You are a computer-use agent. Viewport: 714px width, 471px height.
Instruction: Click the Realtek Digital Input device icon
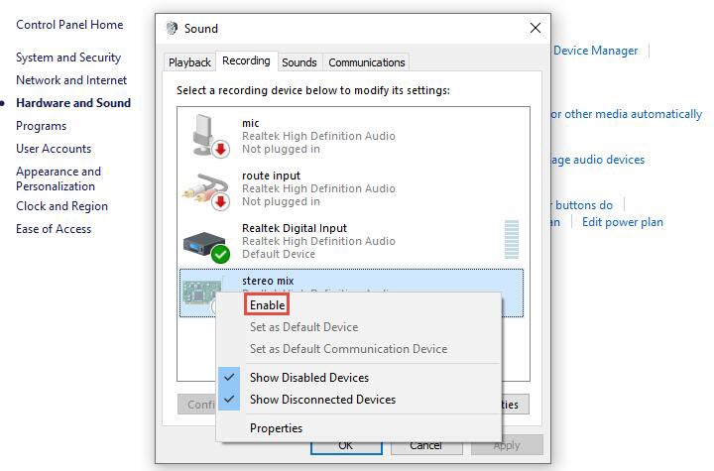point(206,241)
